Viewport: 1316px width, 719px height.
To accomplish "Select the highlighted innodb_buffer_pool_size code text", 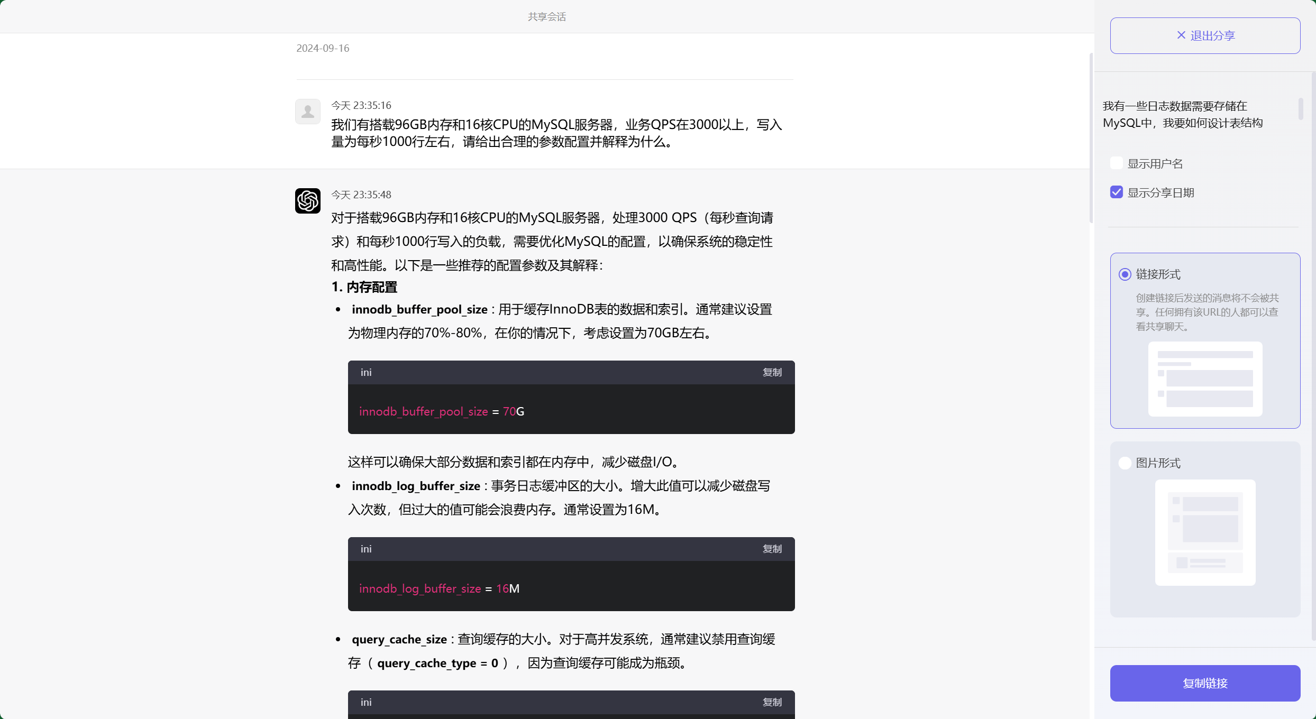I will 423,411.
